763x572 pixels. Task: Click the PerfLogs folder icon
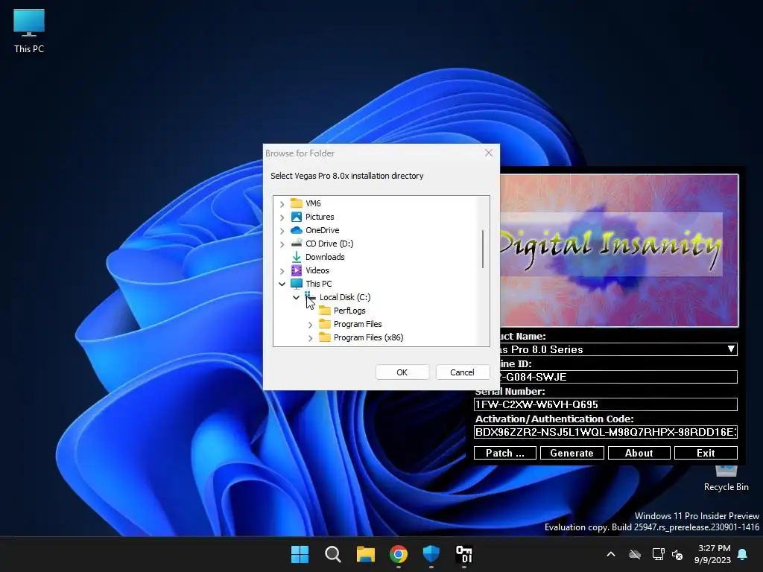(x=325, y=311)
